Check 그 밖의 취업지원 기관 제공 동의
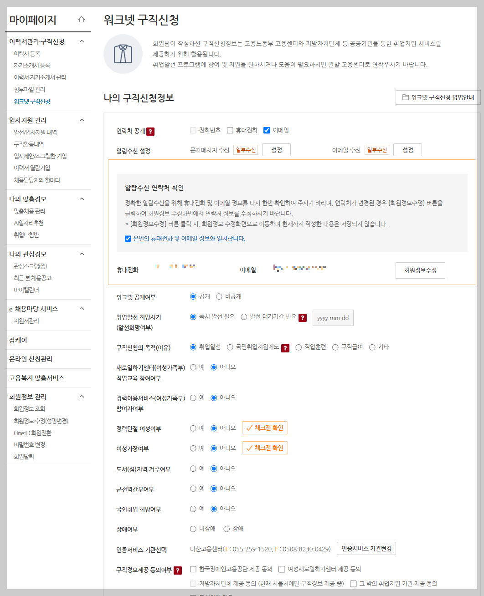 click(353, 584)
